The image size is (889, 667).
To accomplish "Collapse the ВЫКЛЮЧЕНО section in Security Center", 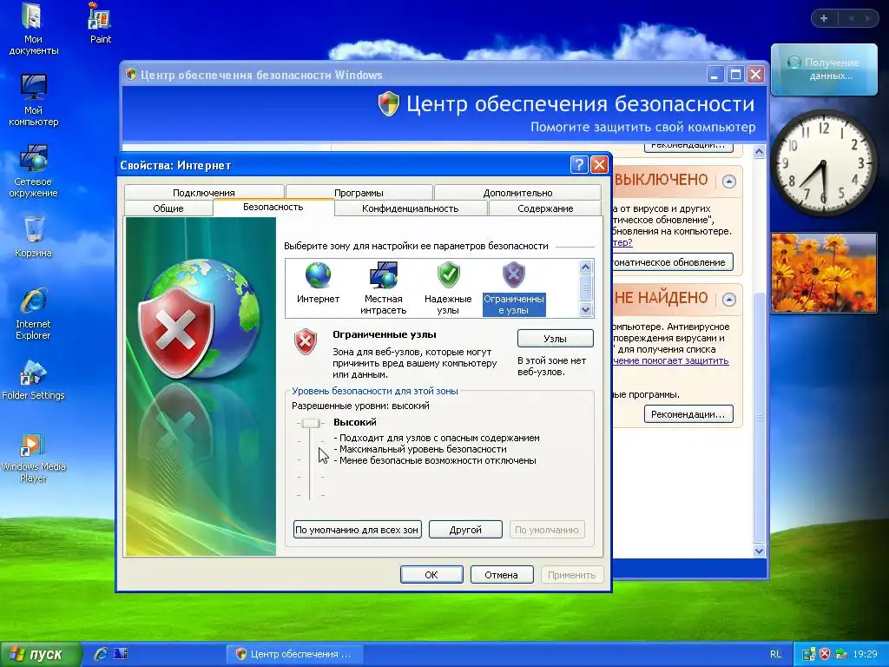I will click(729, 182).
